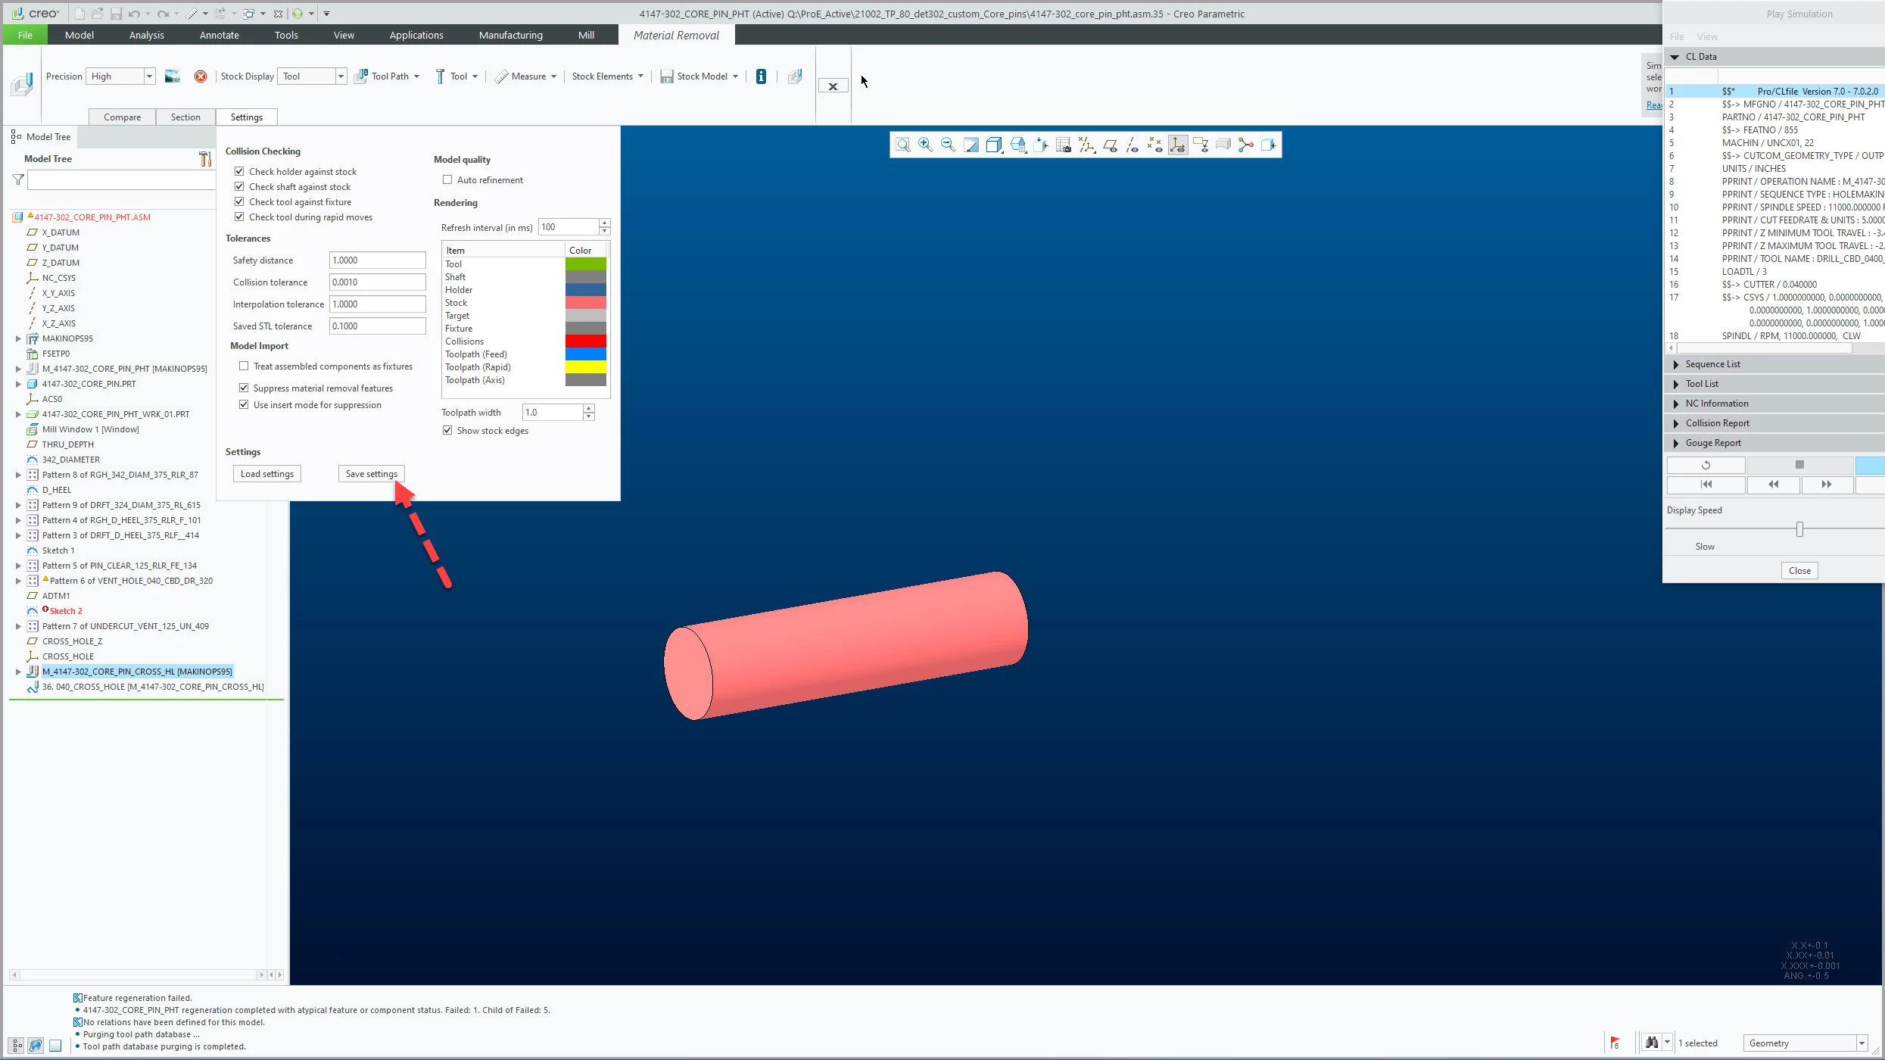Click the blue information icon
The width and height of the screenshot is (1885, 1060).
(x=761, y=76)
